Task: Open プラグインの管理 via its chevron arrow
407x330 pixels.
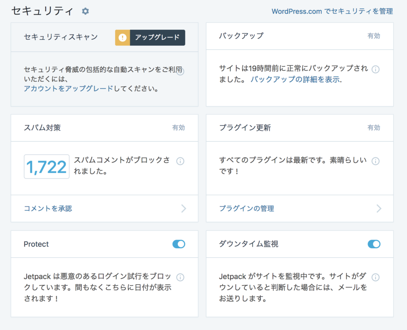Action: tap(379, 208)
